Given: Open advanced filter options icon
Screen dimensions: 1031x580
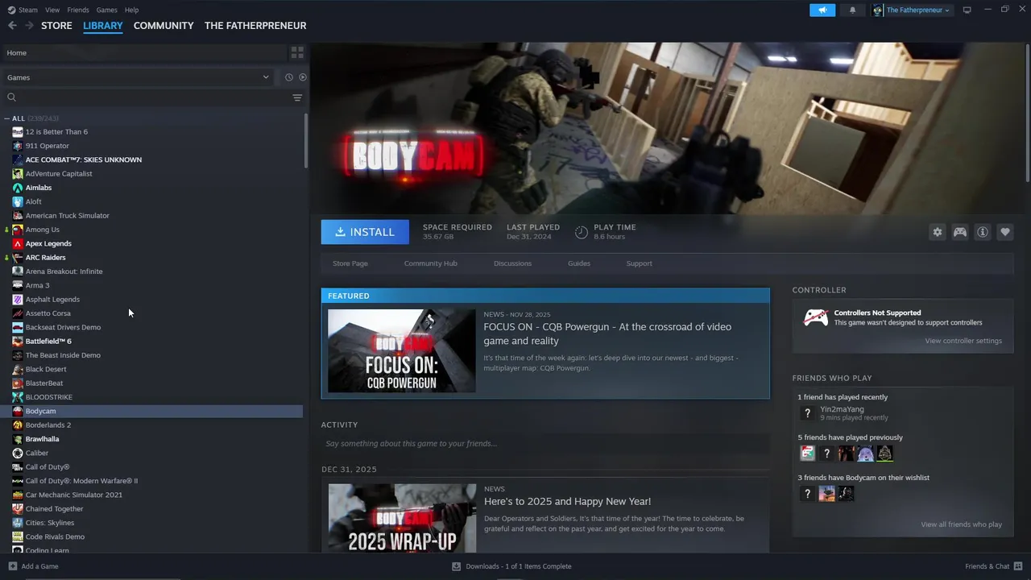Looking at the screenshot, I should click(297, 97).
